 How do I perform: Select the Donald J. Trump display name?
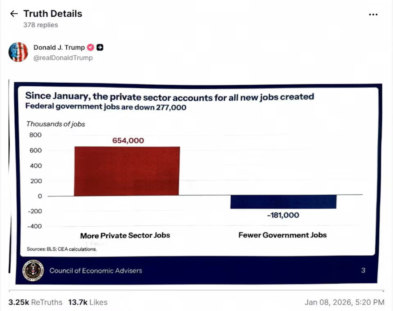pos(59,47)
